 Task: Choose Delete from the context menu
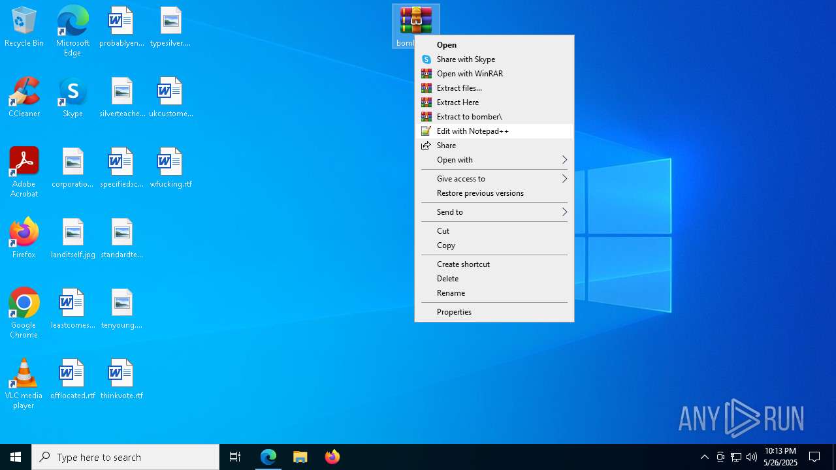(494, 279)
